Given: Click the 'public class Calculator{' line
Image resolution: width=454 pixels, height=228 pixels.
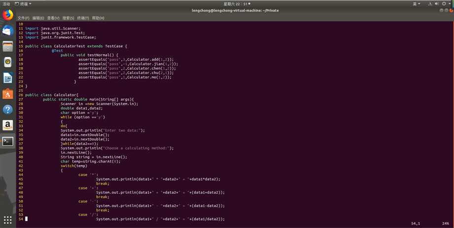Looking at the screenshot, I should click(52, 95).
